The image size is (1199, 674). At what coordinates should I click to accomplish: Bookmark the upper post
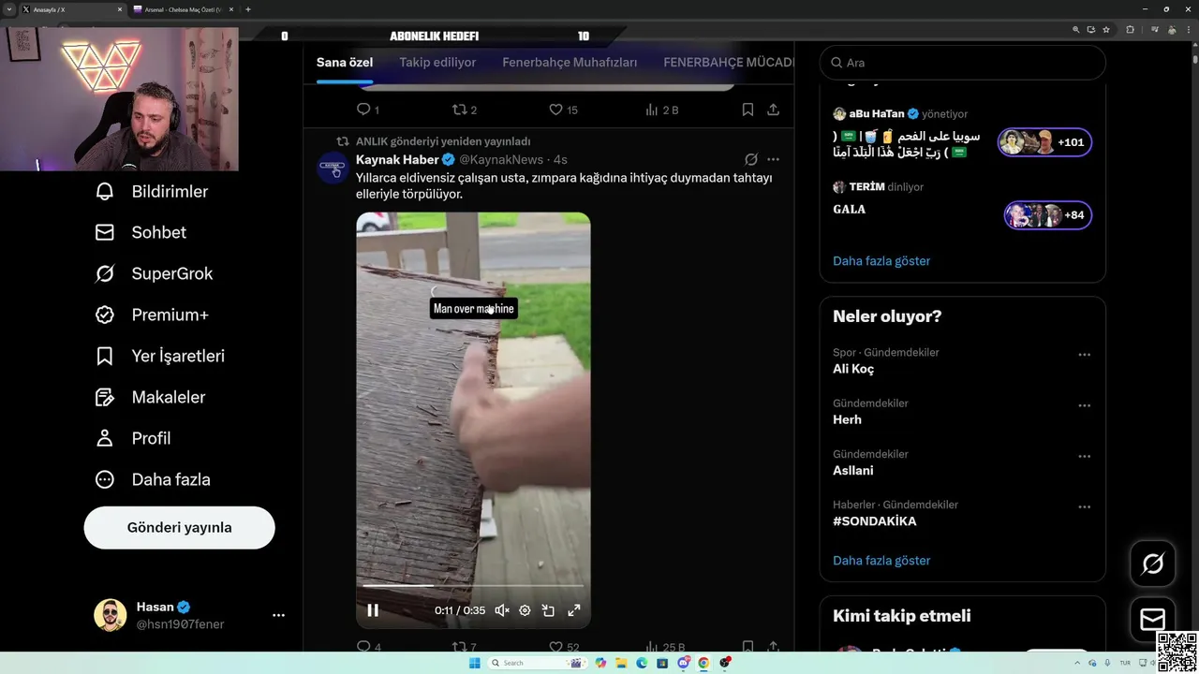(748, 110)
